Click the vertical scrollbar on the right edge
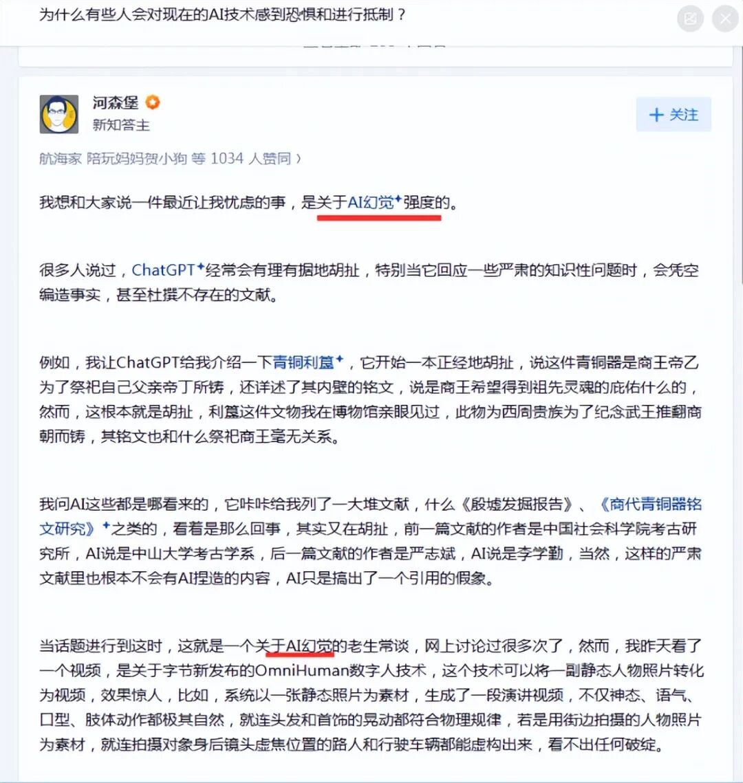The width and height of the screenshot is (743, 783). [x=740, y=165]
